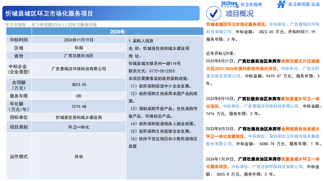This screenshot has width=324, height=181.
Task: Select table value 忻城县住房和城乡建设局
Action: (79, 117)
